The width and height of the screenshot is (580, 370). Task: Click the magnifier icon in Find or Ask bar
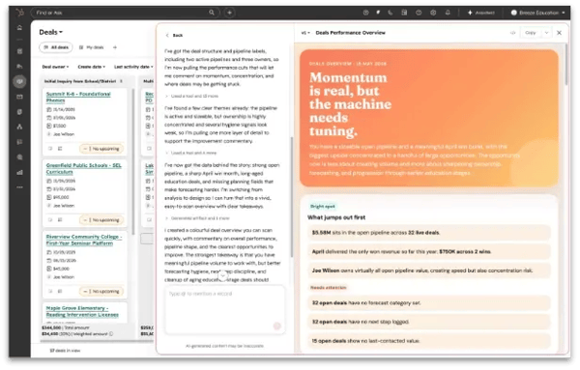click(x=212, y=13)
